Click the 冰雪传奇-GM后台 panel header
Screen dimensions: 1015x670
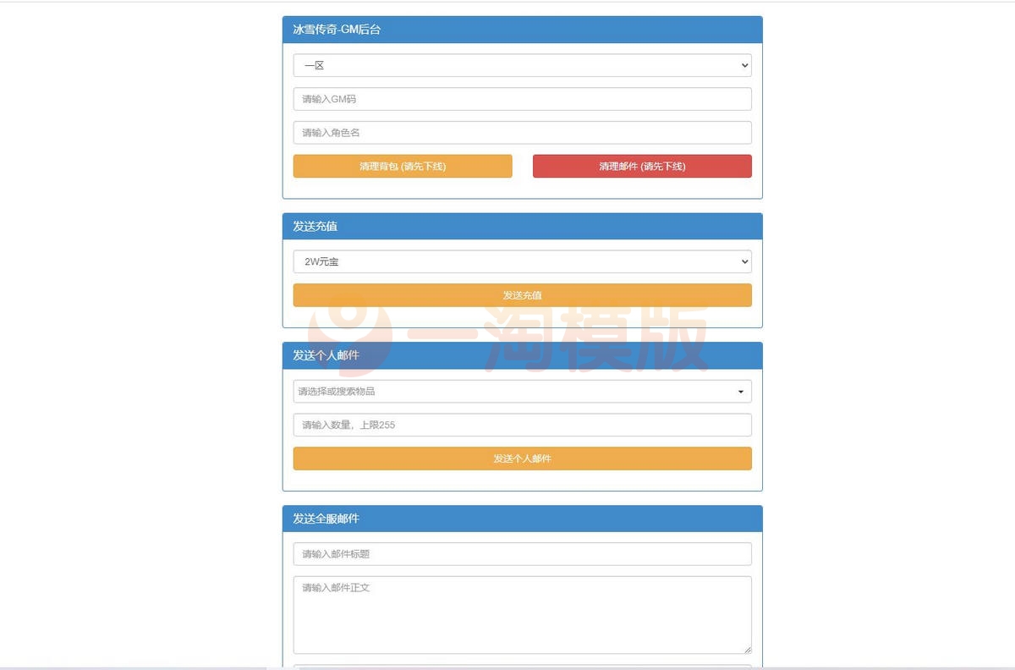click(x=522, y=29)
